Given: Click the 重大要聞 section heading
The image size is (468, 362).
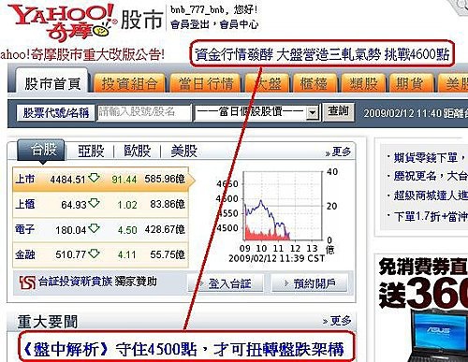Looking at the screenshot, I should [48, 322].
